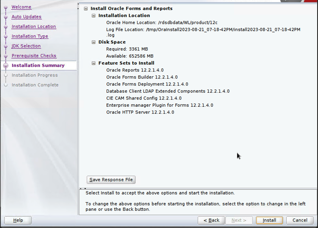This screenshot has height=228, width=318.
Task: Return to the Prerequisite Checks step
Action: click(34, 56)
